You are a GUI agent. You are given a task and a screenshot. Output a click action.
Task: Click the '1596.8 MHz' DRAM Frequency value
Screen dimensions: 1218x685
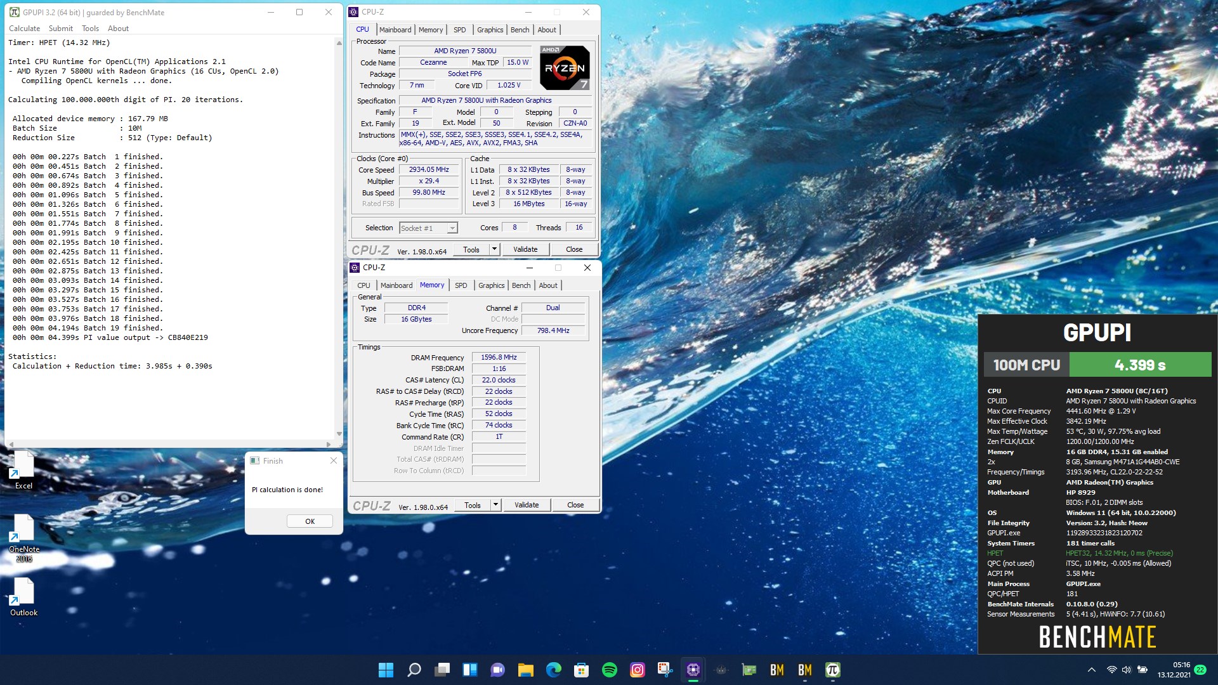[499, 357]
